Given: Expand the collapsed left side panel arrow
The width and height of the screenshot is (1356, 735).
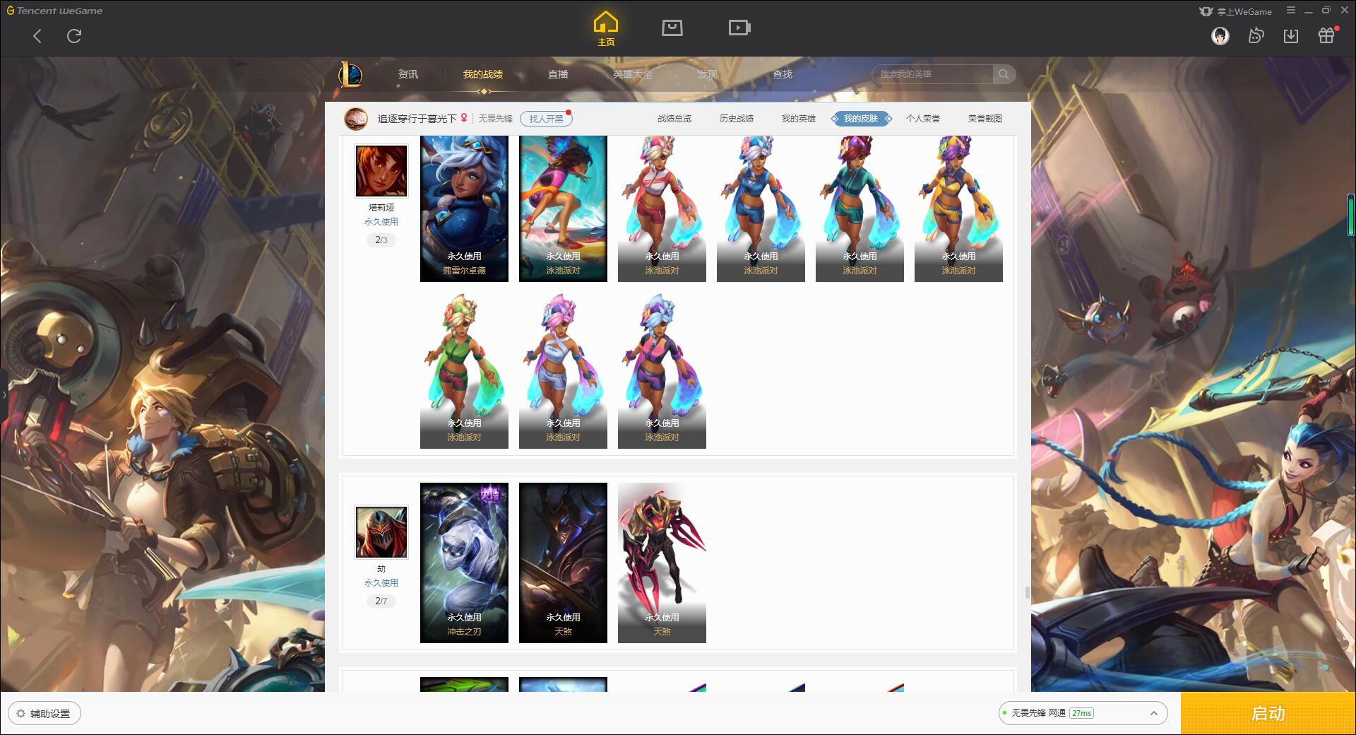Looking at the screenshot, I should coord(4,394).
